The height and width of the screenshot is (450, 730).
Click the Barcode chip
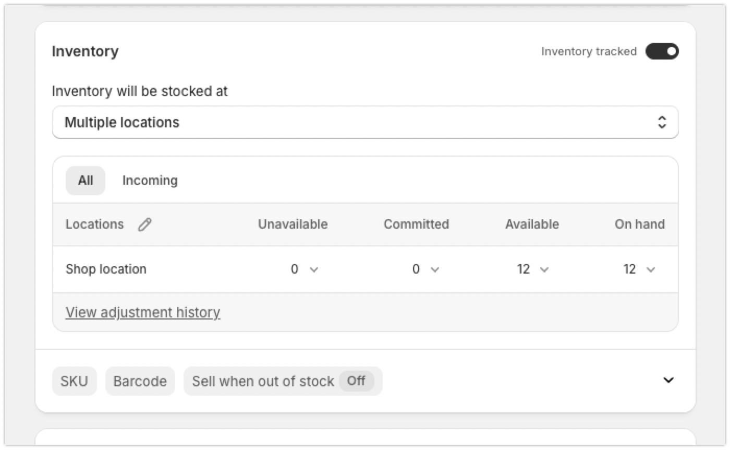(x=140, y=381)
